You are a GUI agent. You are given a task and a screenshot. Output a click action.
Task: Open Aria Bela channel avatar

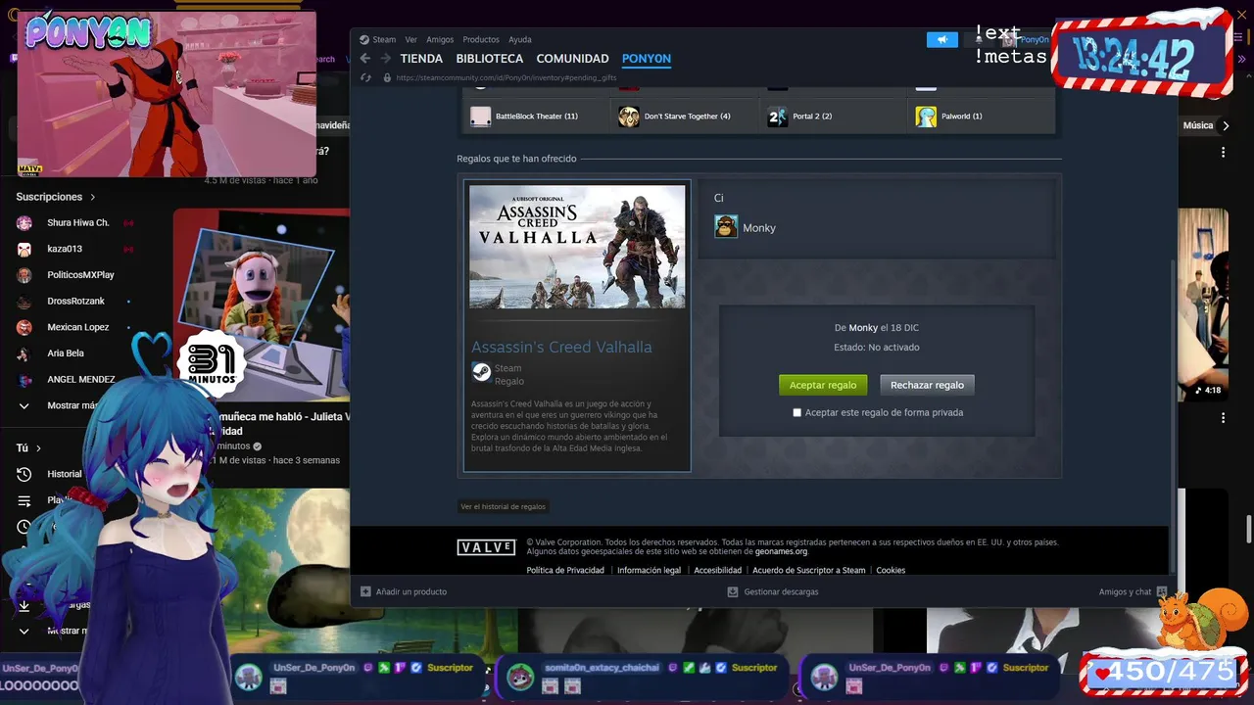[x=24, y=353]
